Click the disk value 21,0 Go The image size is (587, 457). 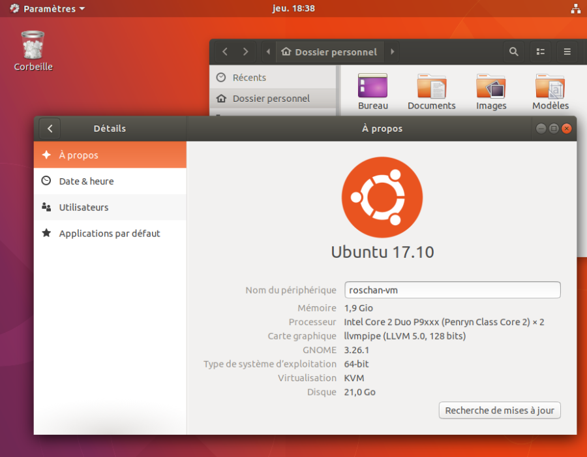pyautogui.click(x=359, y=392)
